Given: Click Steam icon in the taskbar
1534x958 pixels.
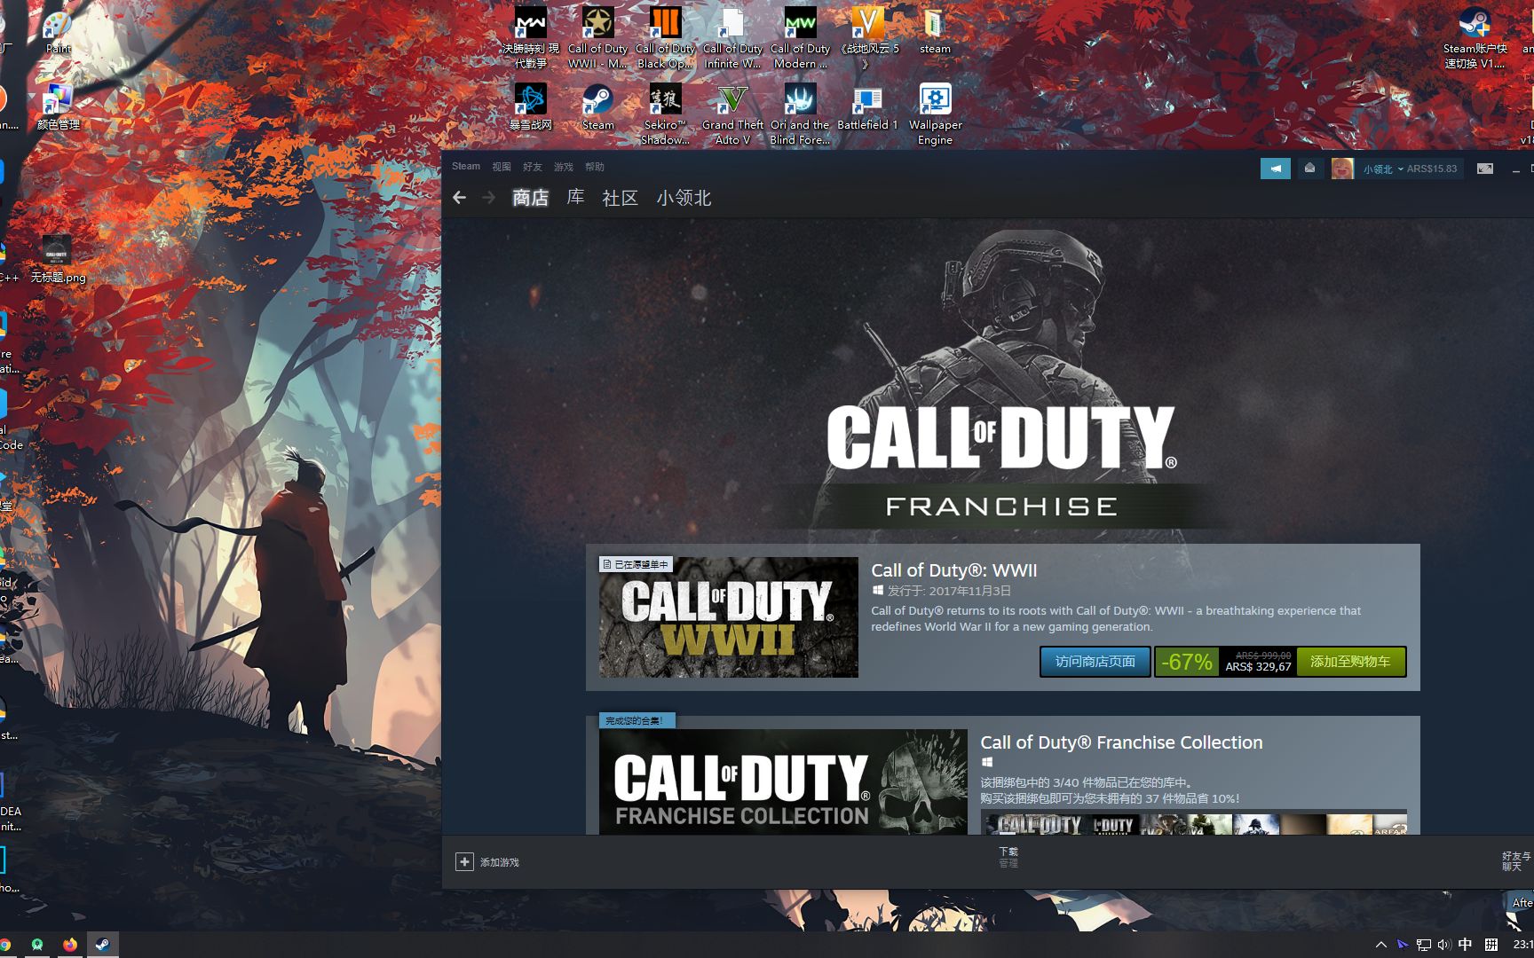Looking at the screenshot, I should [102, 945].
